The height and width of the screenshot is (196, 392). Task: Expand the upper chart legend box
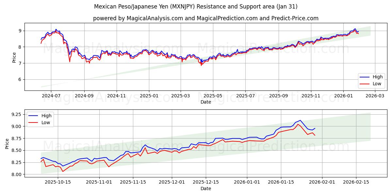pos(371,80)
